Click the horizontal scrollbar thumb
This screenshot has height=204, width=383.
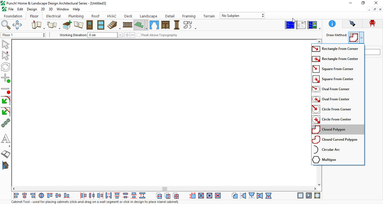point(165,189)
